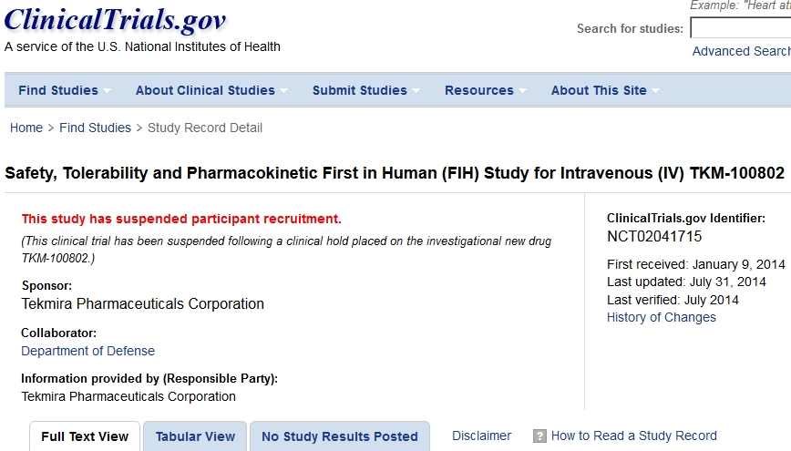Click the Department of Defense collaborator link
The image size is (791, 451).
click(x=87, y=351)
